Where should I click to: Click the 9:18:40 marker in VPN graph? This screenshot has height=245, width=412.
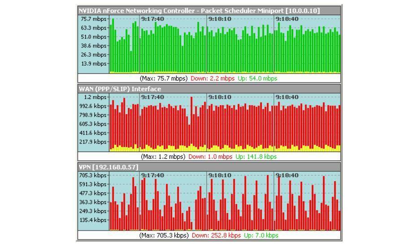(287, 175)
